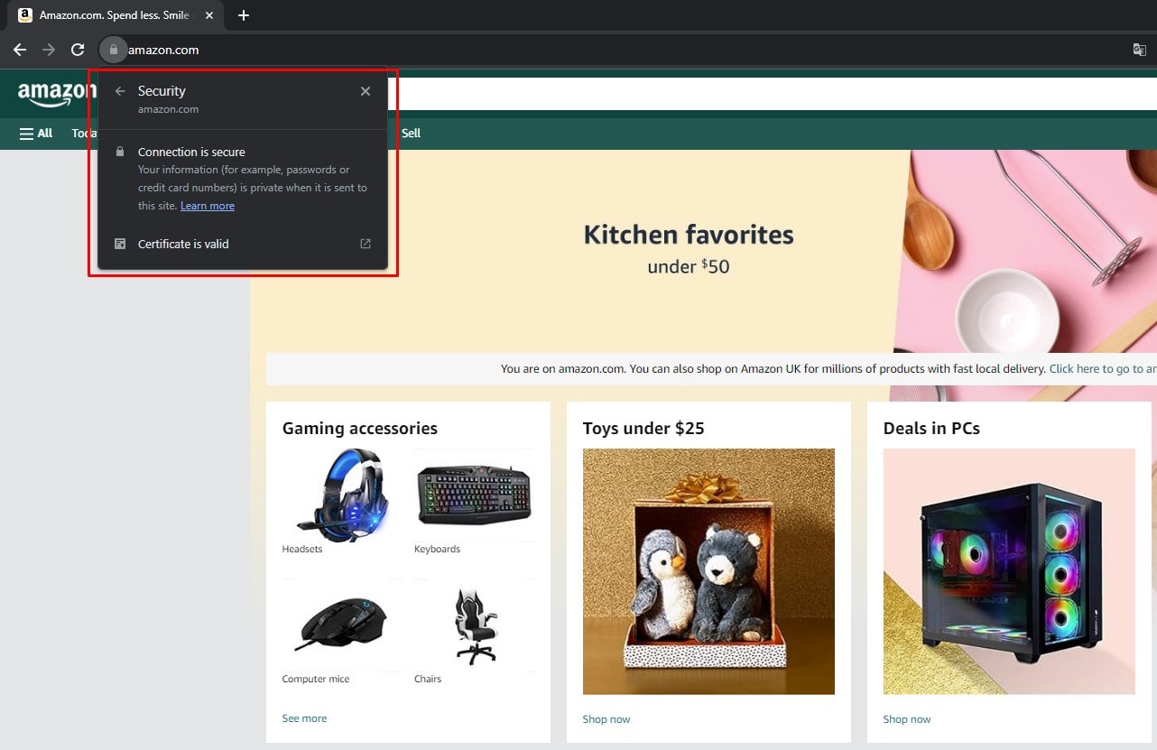
Task: Click the Kitchen favorites banner heading
Action: tap(689, 235)
